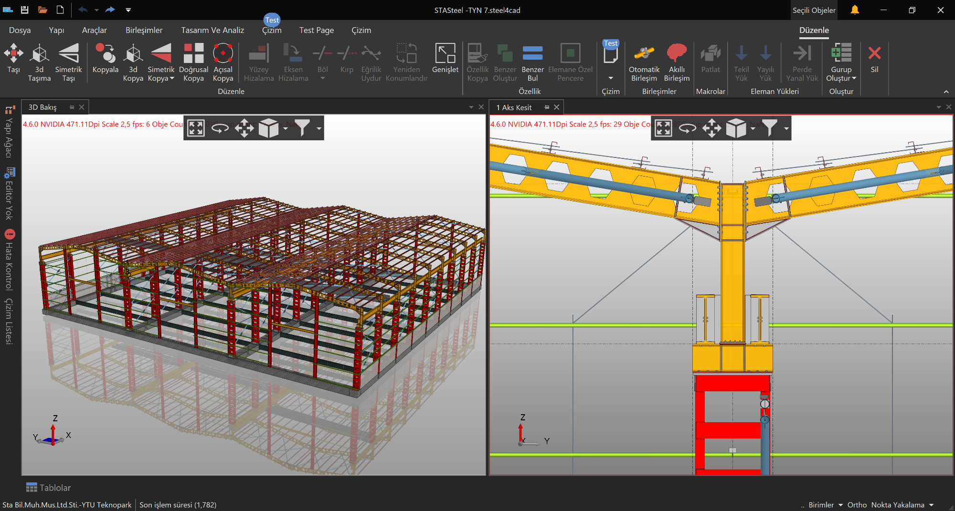Viewport: 955px width, 511px height.
Task: Expand the Simetrik Kopya dropdown
Action: (172, 79)
